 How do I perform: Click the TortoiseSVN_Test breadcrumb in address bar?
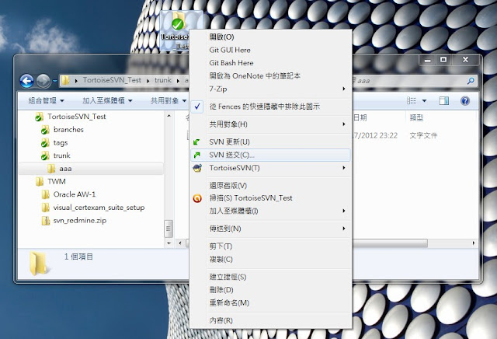coord(112,80)
